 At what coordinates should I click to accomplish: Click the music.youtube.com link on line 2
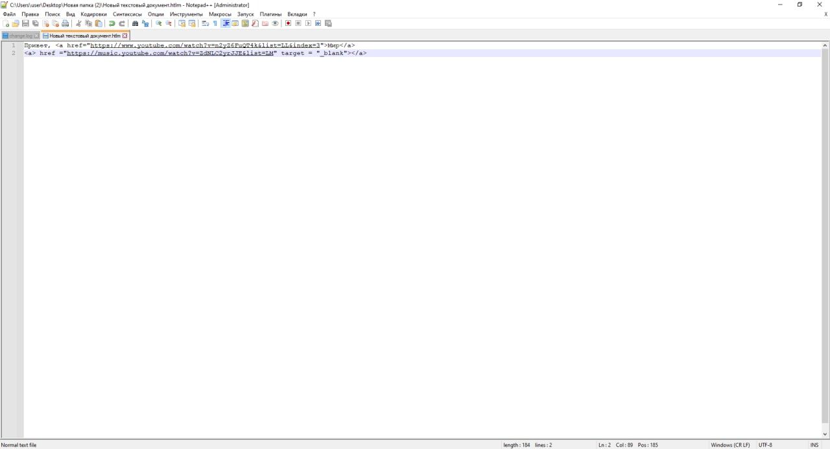tap(171, 53)
